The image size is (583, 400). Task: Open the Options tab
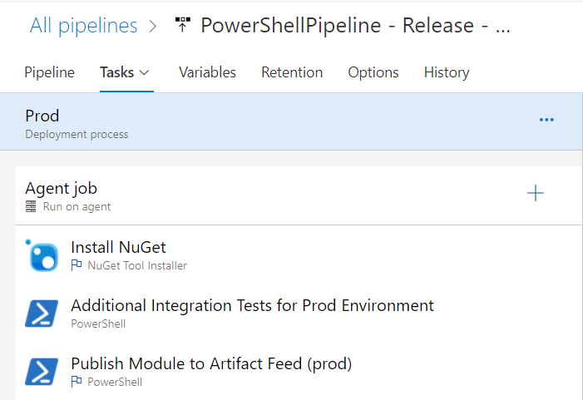click(373, 72)
